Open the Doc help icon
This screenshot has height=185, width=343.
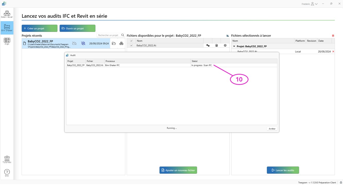coord(7,173)
